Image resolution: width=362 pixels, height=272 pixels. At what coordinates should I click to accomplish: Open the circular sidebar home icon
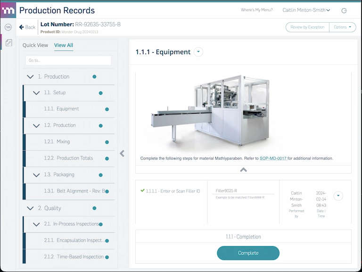(x=8, y=27)
